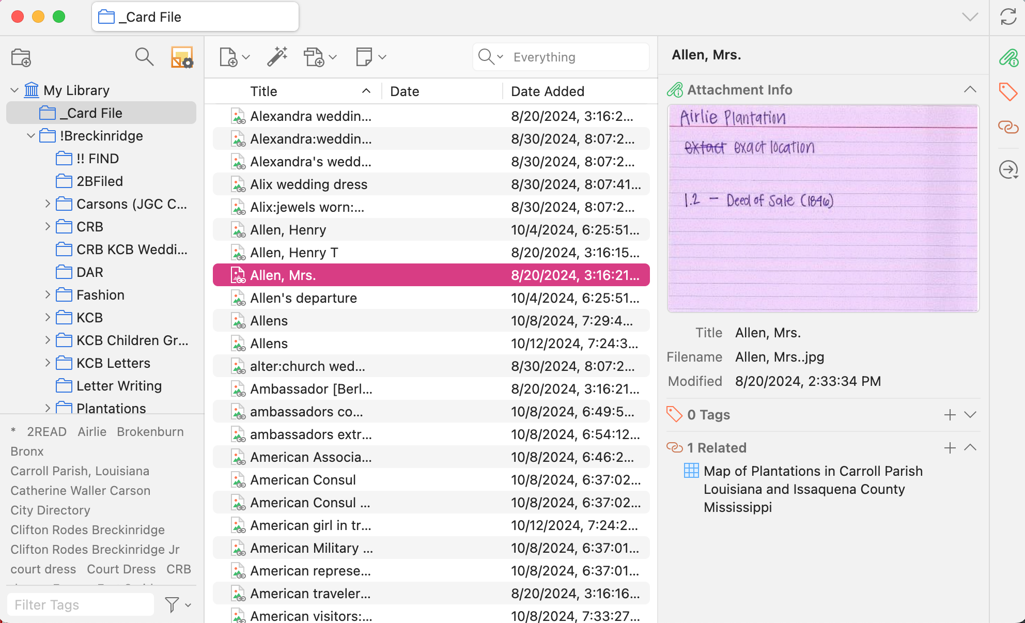Add a related item with plus button
This screenshot has width=1025, height=623.
point(950,448)
